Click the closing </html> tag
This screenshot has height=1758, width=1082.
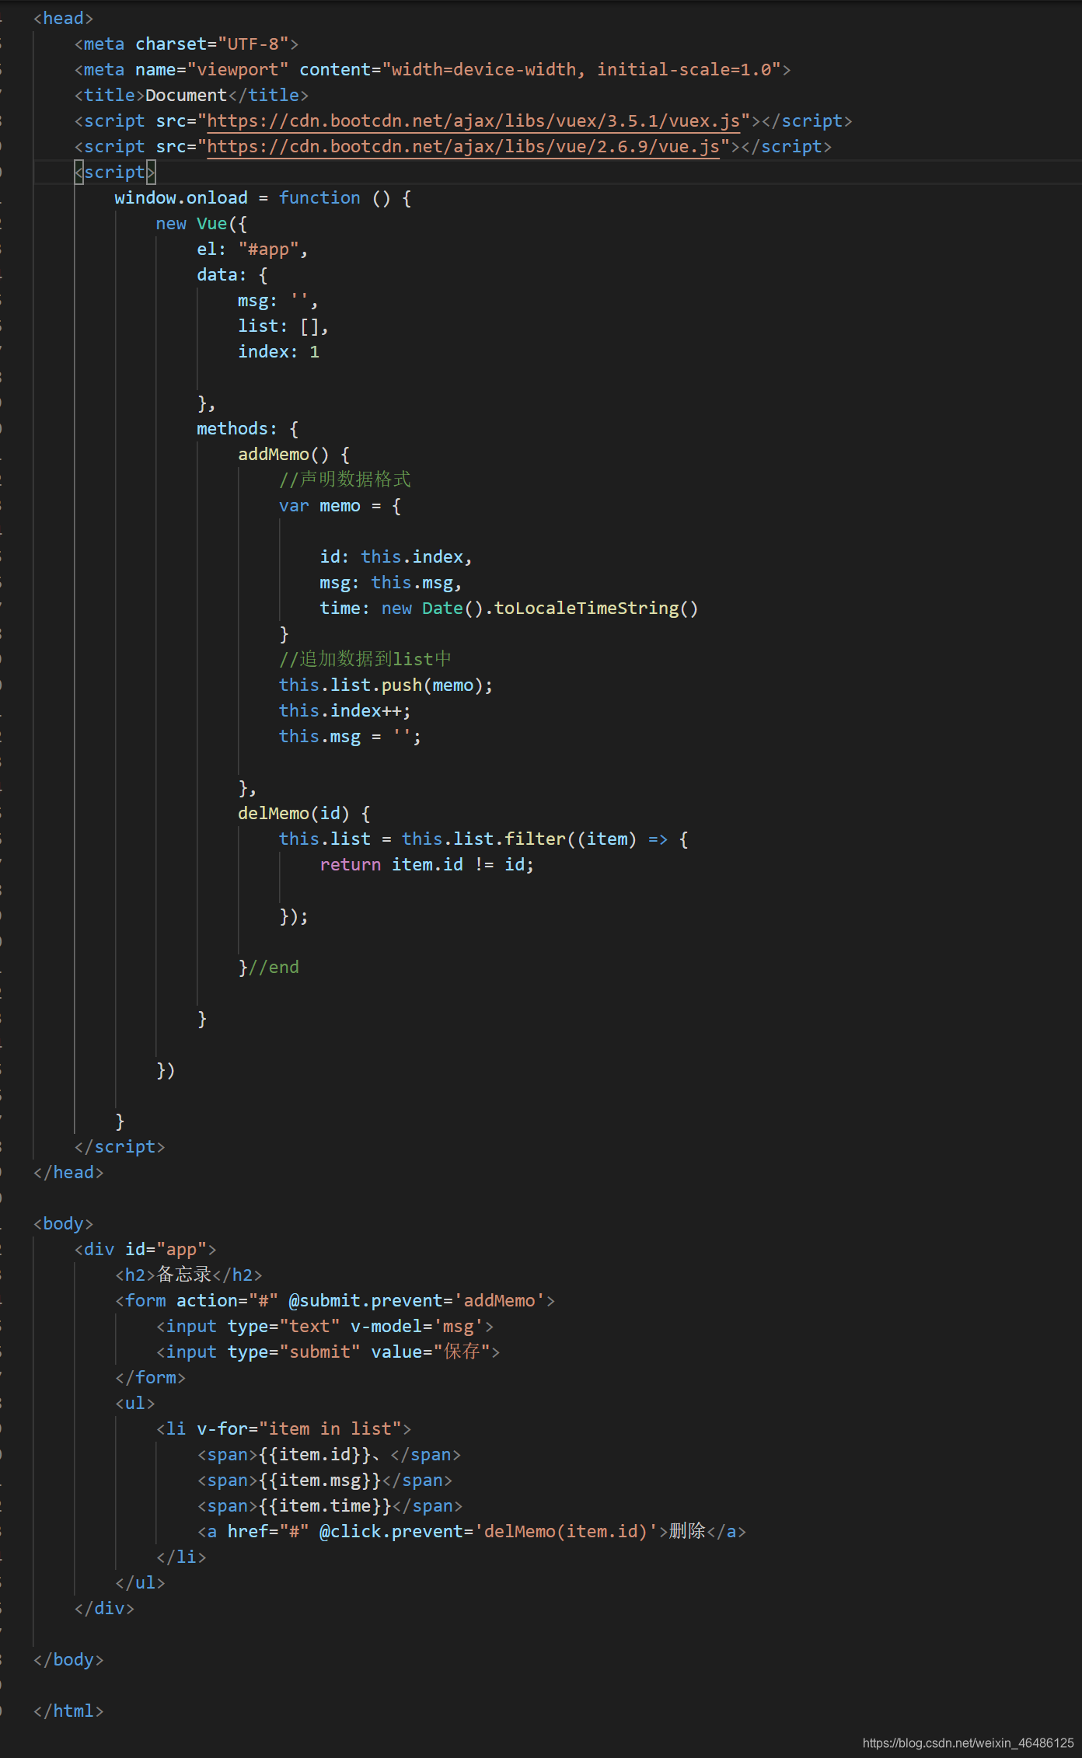point(68,1711)
